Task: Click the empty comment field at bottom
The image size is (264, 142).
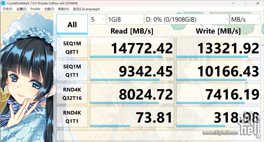Action: tap(158, 136)
